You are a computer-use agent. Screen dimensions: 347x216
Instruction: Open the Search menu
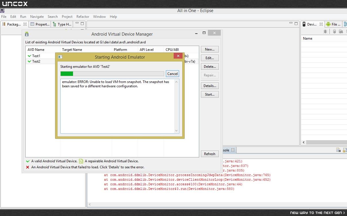[53, 17]
